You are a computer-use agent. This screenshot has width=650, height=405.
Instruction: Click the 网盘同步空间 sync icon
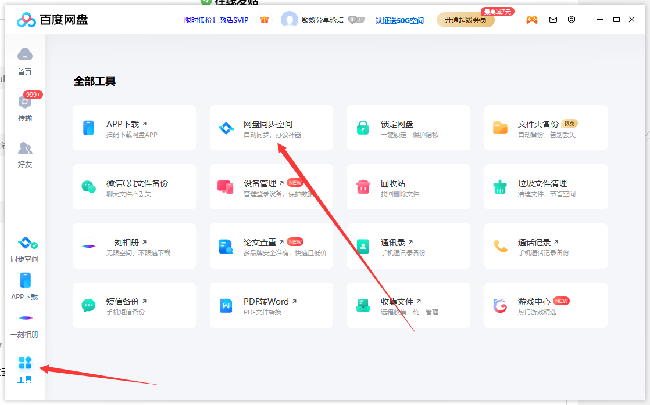tap(226, 128)
